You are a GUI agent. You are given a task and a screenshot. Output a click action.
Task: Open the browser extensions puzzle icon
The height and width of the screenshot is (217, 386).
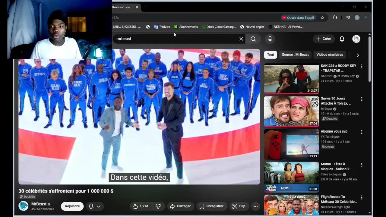click(335, 17)
